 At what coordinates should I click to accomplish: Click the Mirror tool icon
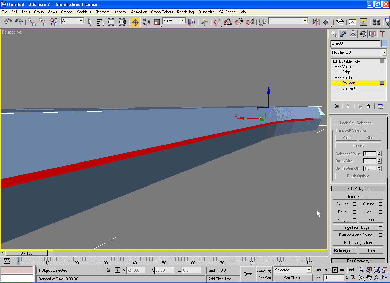316,22
